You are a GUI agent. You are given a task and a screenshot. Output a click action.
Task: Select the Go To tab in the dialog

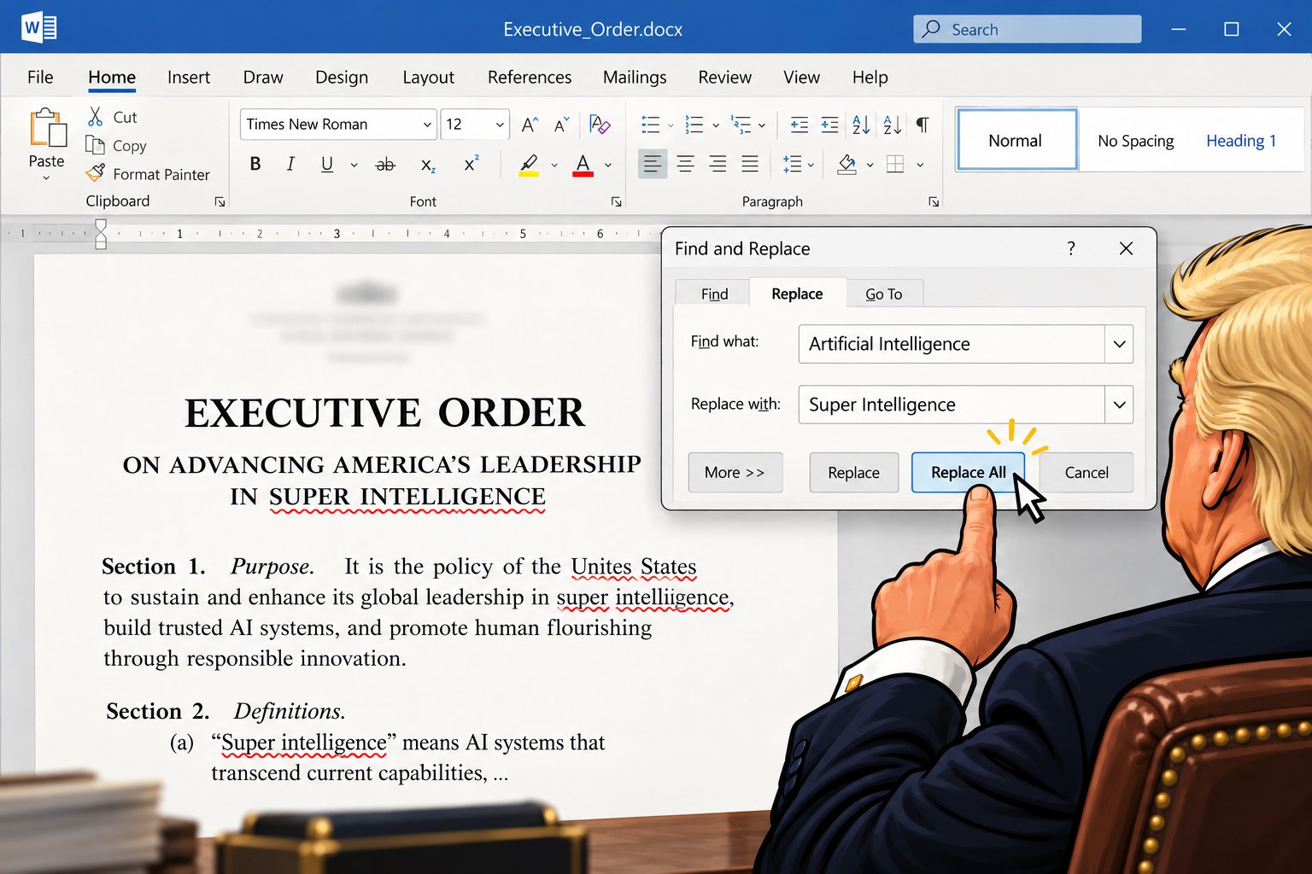point(884,294)
